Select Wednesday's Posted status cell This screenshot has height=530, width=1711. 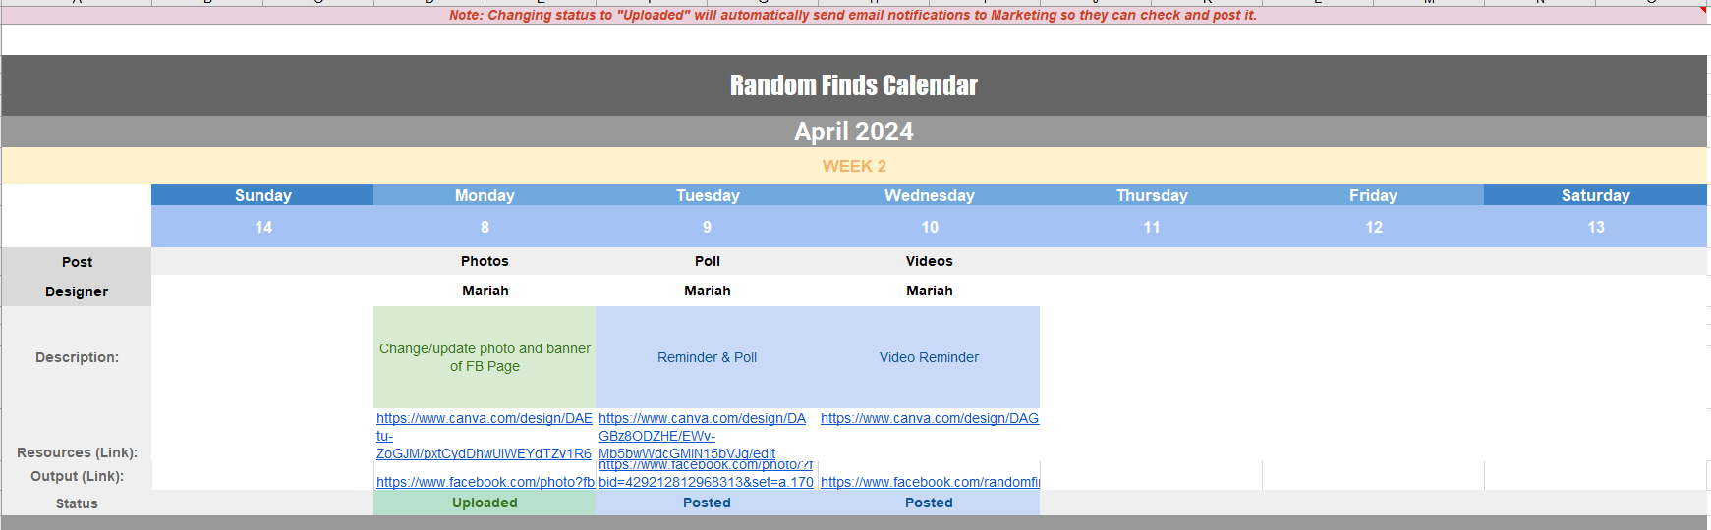click(x=929, y=503)
